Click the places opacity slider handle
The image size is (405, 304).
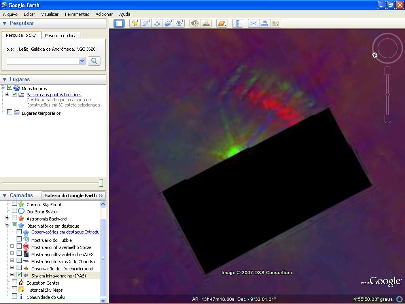101,183
